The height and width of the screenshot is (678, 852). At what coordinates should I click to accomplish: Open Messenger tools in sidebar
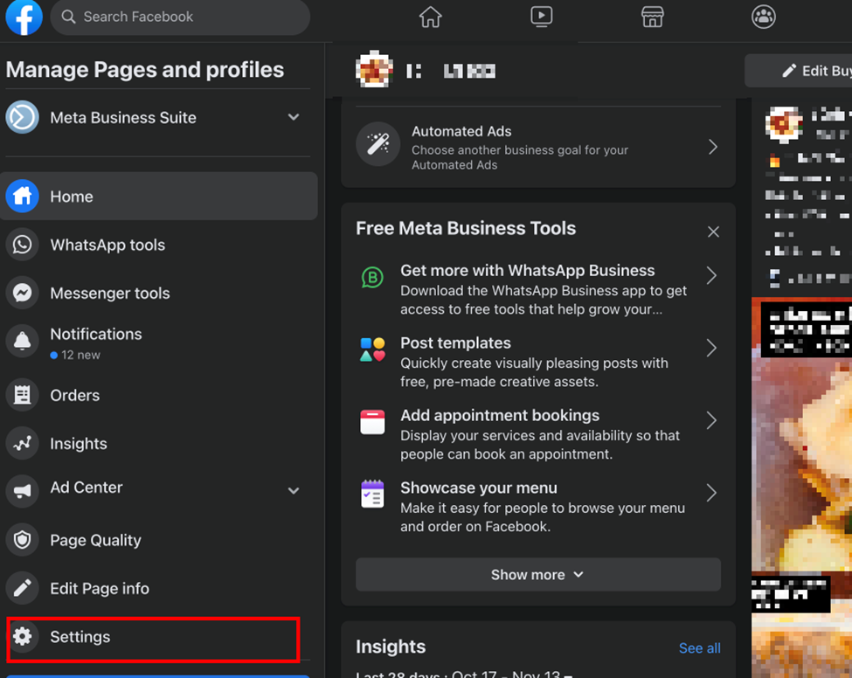tap(110, 294)
